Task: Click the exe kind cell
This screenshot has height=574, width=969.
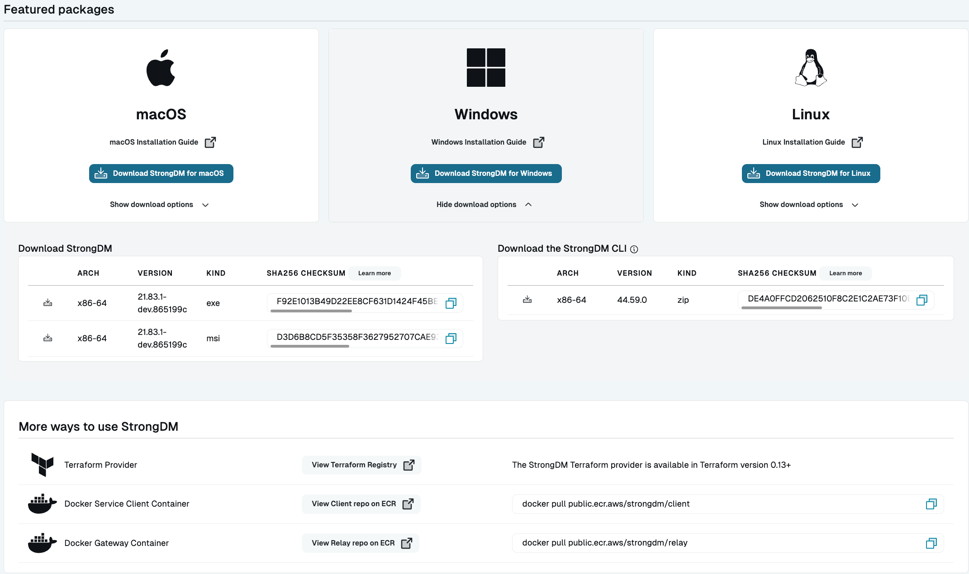Action: (213, 303)
